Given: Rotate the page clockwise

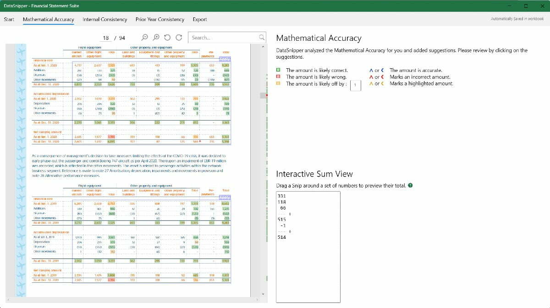Looking at the screenshot, I should [178, 38].
